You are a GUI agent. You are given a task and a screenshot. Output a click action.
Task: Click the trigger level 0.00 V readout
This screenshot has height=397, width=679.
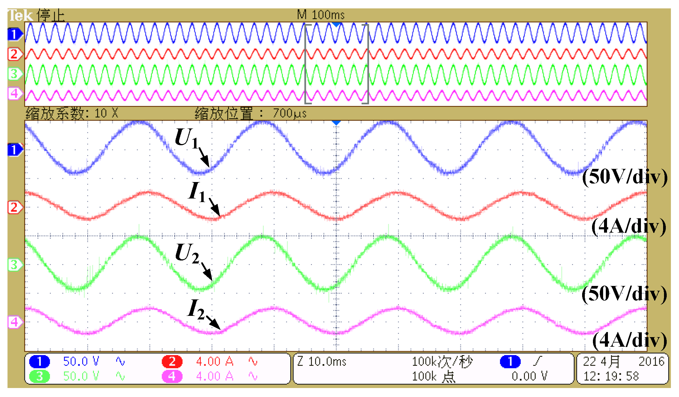pyautogui.click(x=529, y=376)
